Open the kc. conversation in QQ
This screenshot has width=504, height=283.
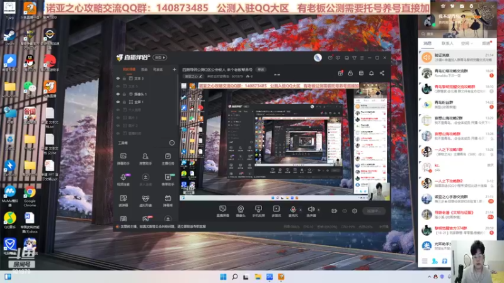[x=457, y=167]
